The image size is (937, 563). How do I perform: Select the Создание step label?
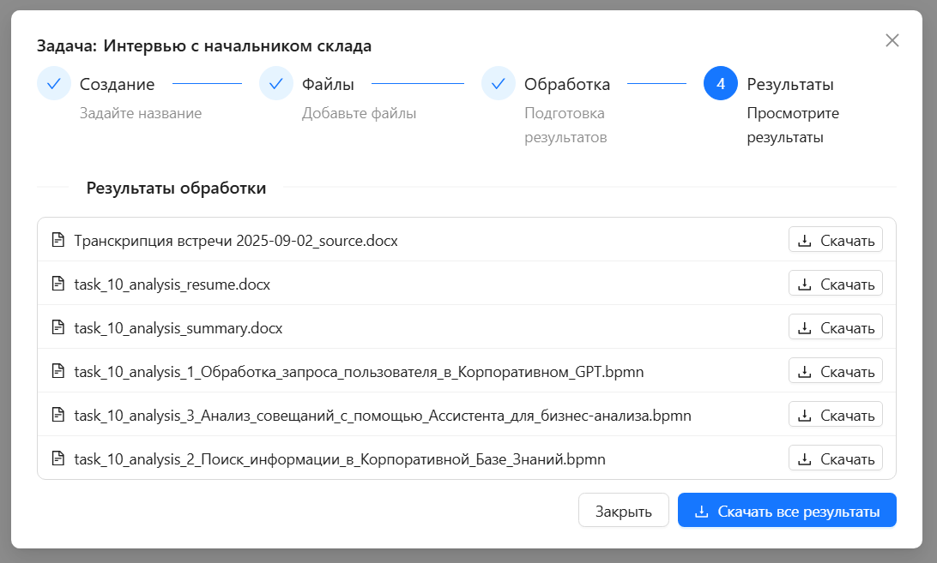[117, 84]
